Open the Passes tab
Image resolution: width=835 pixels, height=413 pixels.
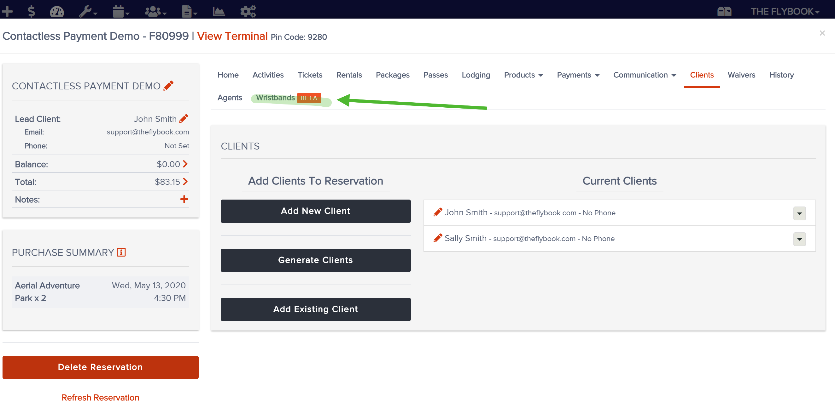pyautogui.click(x=436, y=75)
